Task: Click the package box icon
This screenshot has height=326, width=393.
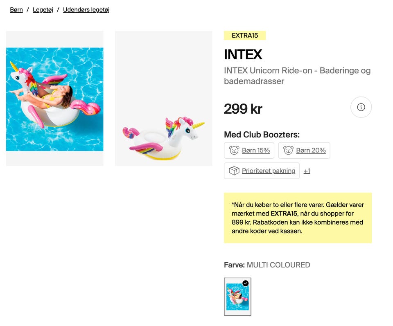Action: click(234, 171)
